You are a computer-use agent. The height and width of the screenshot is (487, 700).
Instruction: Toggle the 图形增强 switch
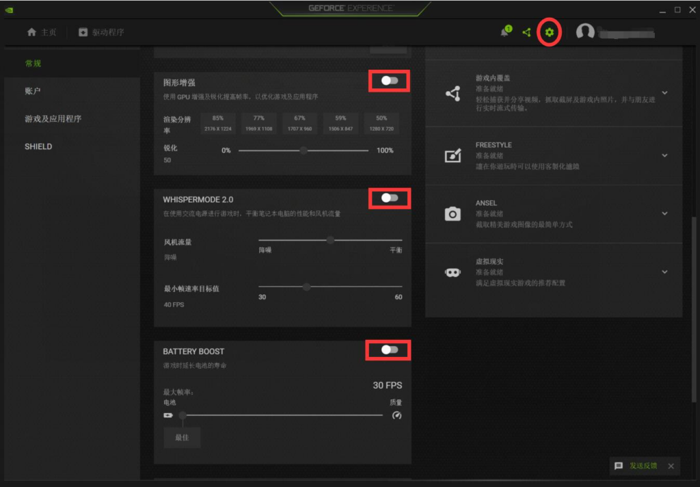pos(389,81)
